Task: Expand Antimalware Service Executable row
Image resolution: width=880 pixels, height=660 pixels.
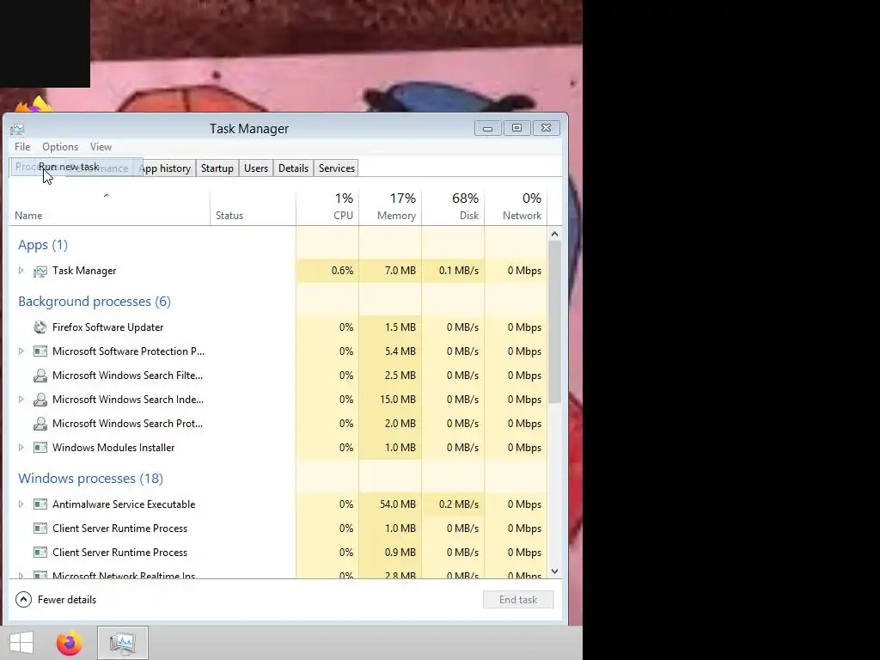Action: (x=21, y=504)
